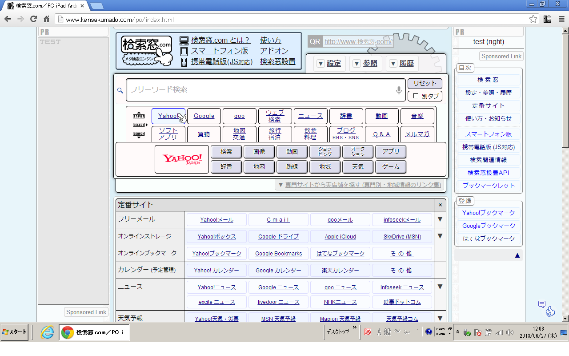This screenshot has width=569, height=356.
Task: Click Yahoo 路線 search button
Action: tap(292, 167)
